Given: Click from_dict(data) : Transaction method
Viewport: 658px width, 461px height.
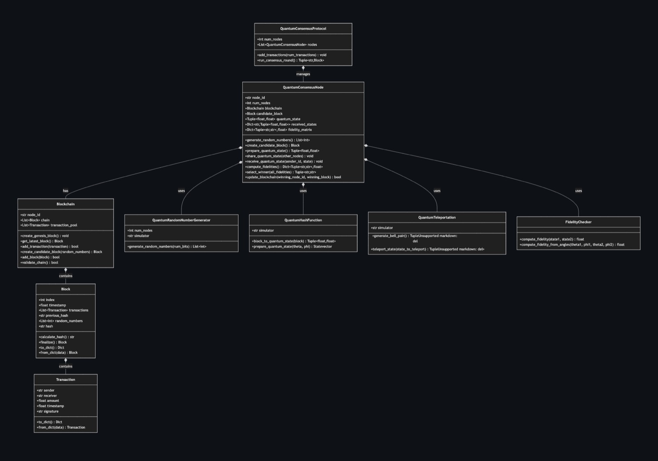Looking at the screenshot, I should coord(61,427).
